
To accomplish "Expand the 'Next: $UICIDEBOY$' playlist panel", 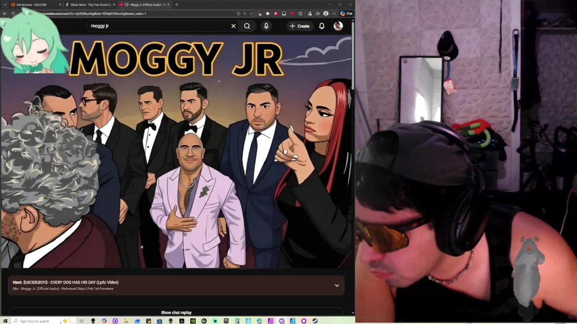I will click(x=337, y=285).
